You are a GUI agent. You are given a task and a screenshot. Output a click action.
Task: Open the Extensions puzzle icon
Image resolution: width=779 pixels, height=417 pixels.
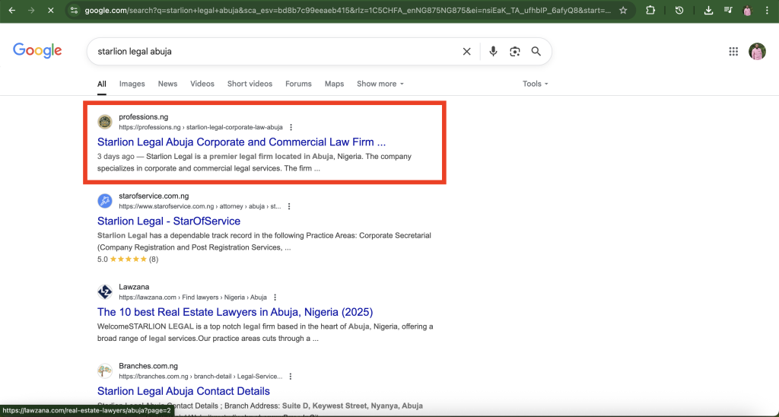pos(650,10)
